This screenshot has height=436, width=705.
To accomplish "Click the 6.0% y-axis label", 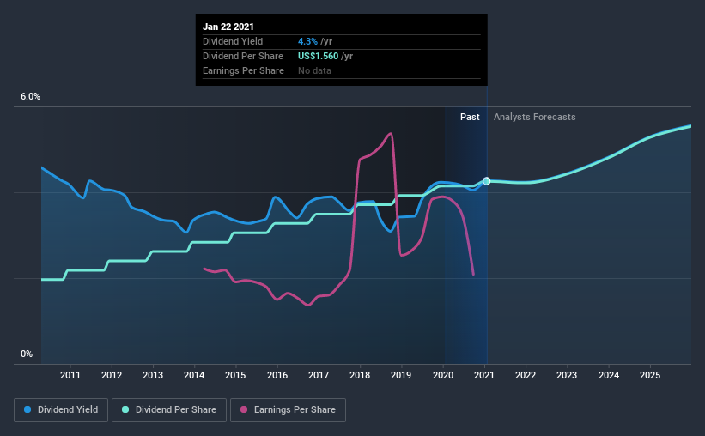I will (x=30, y=97).
